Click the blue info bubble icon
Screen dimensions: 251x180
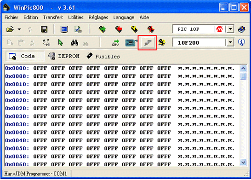(x=241, y=42)
